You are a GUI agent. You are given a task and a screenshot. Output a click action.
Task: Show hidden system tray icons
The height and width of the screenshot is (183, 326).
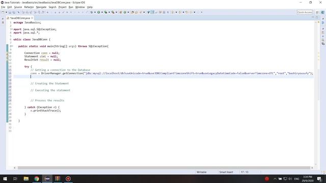pos(275,178)
